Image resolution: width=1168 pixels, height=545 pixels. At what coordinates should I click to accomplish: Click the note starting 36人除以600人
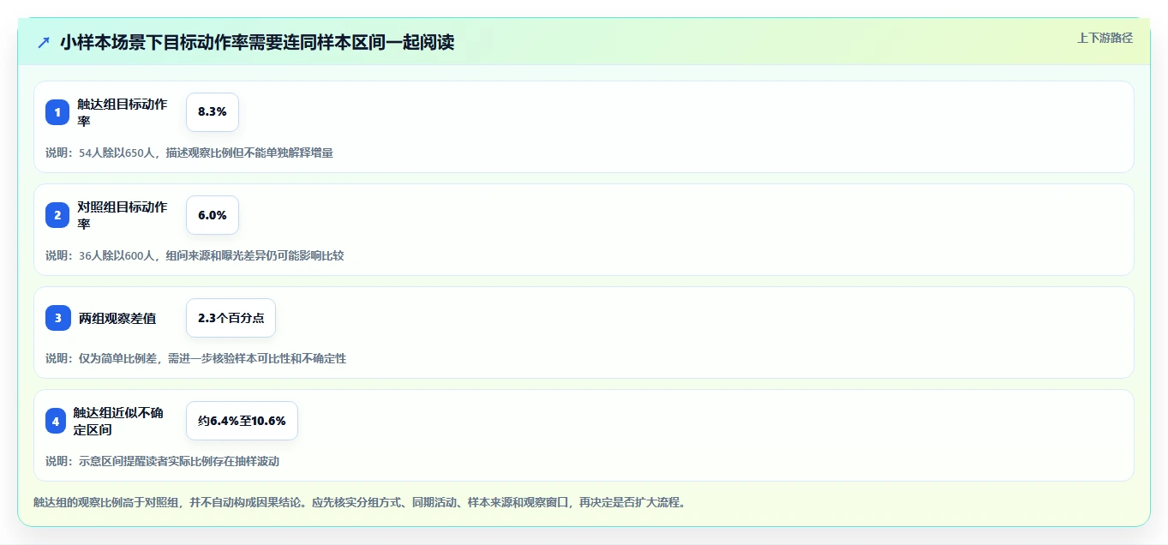click(x=195, y=255)
